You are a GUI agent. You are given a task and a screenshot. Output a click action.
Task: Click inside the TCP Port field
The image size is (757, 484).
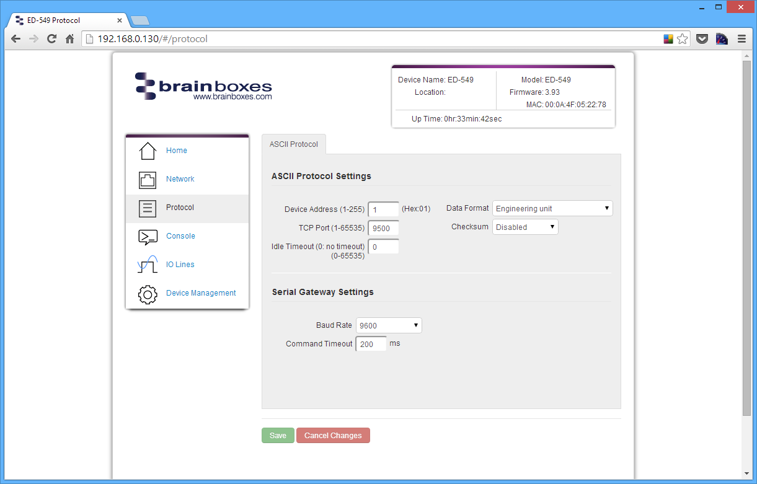[383, 228]
